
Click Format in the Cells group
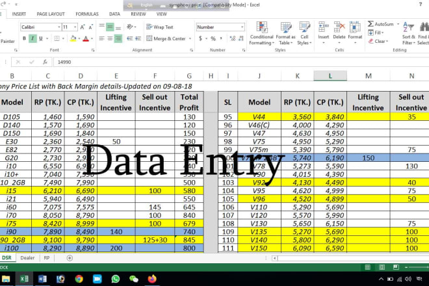pos(355,33)
